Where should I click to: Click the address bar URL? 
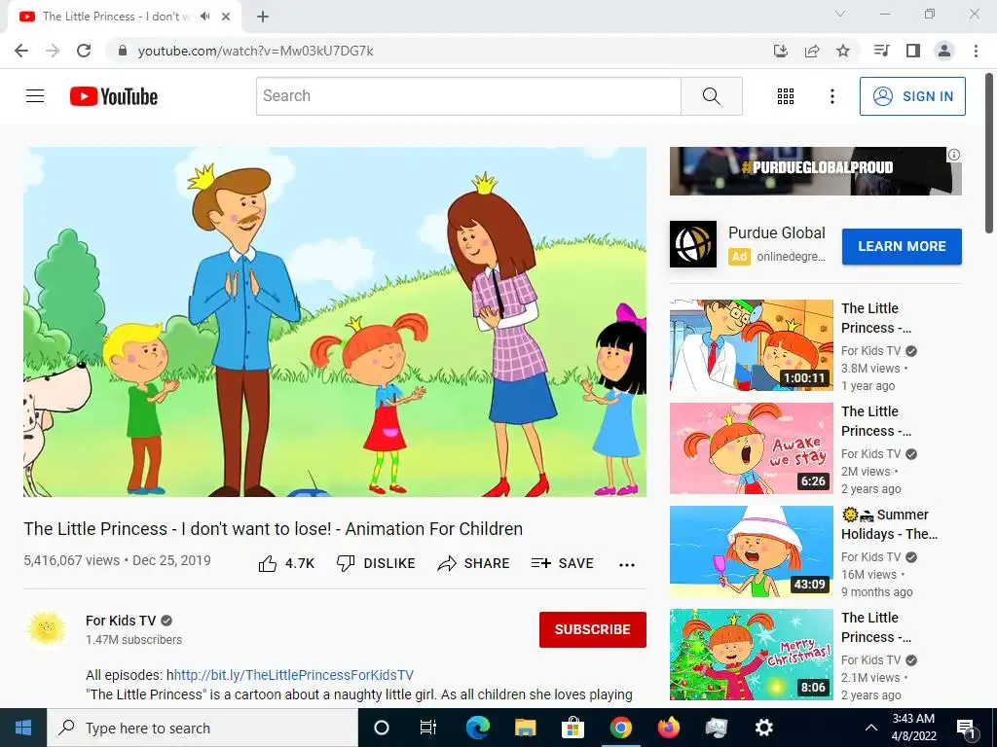pyautogui.click(x=256, y=51)
